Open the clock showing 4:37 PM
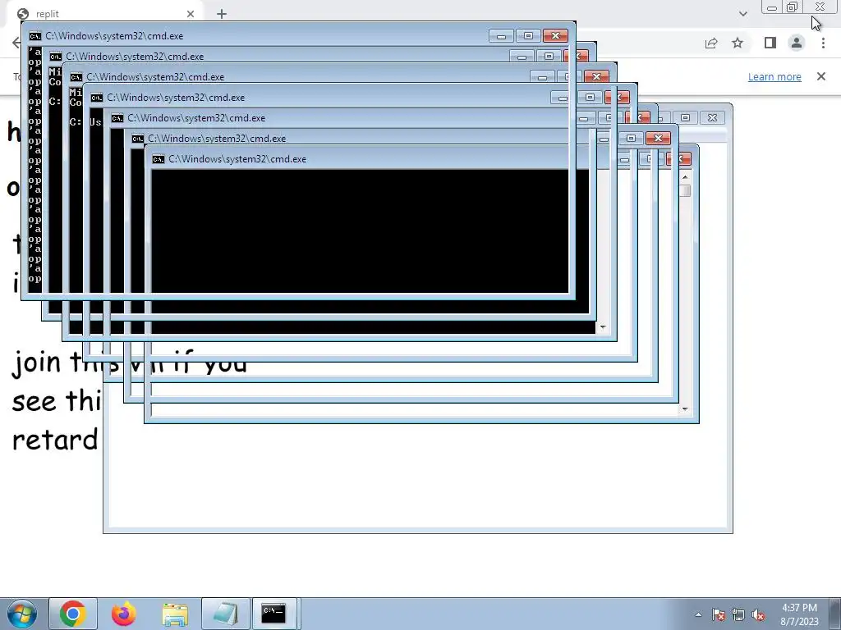The image size is (841, 630). (799, 608)
